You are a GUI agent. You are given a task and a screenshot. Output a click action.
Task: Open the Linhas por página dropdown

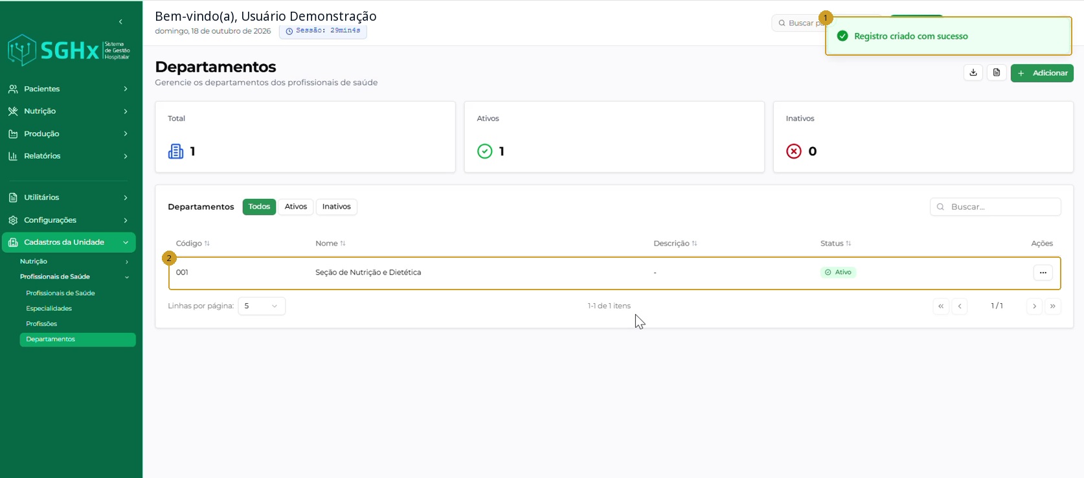point(262,306)
